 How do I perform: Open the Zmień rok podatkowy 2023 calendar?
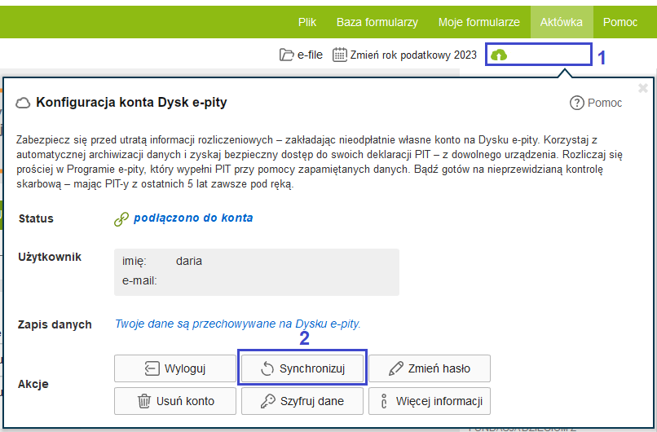point(340,55)
